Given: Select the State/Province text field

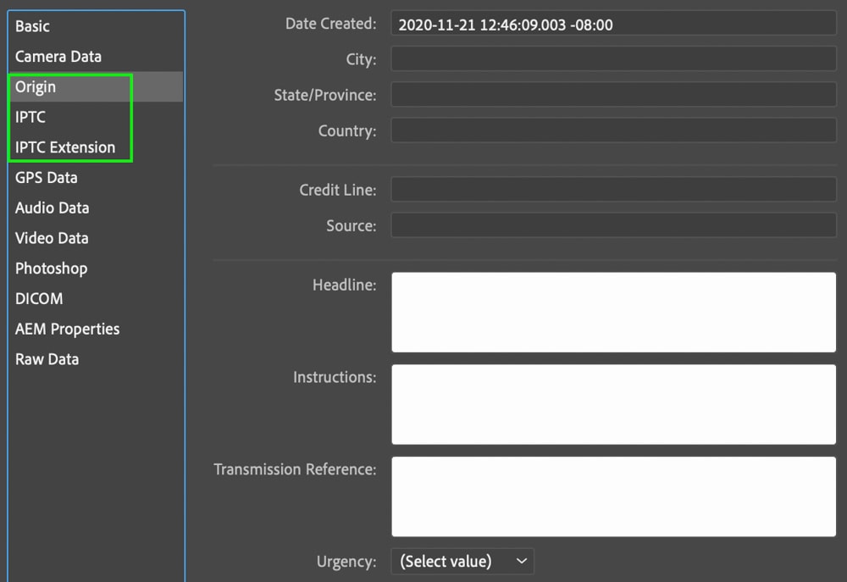Looking at the screenshot, I should (x=612, y=95).
